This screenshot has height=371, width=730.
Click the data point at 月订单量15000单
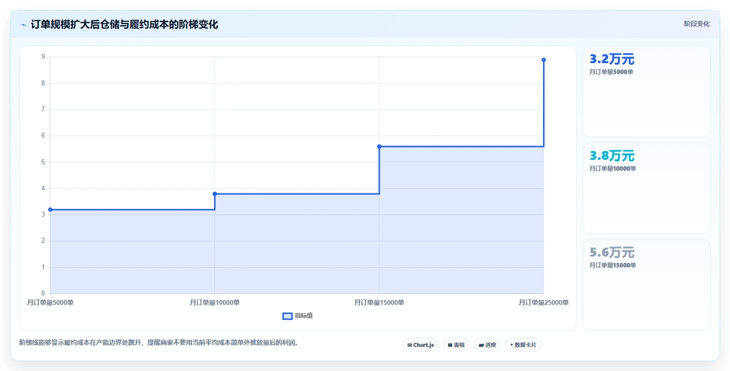379,147
